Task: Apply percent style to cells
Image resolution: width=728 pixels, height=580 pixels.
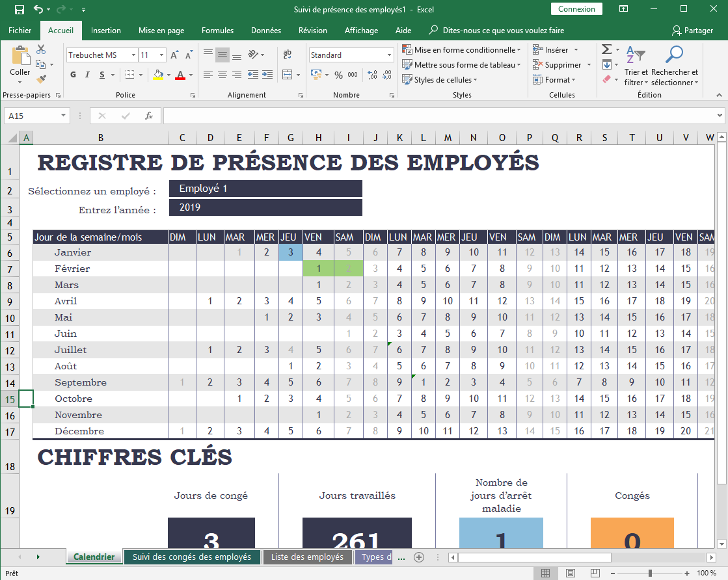Action: [x=338, y=75]
